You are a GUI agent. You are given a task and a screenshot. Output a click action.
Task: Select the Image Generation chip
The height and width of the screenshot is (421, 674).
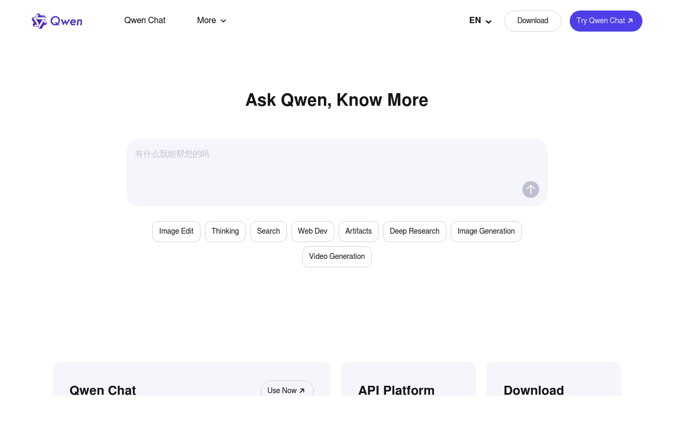pos(486,232)
